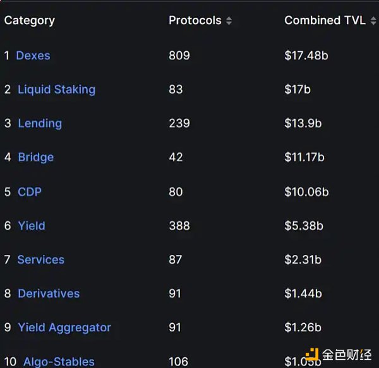
Task: Click Dexes combined TVL value $17.48b
Action: [306, 56]
